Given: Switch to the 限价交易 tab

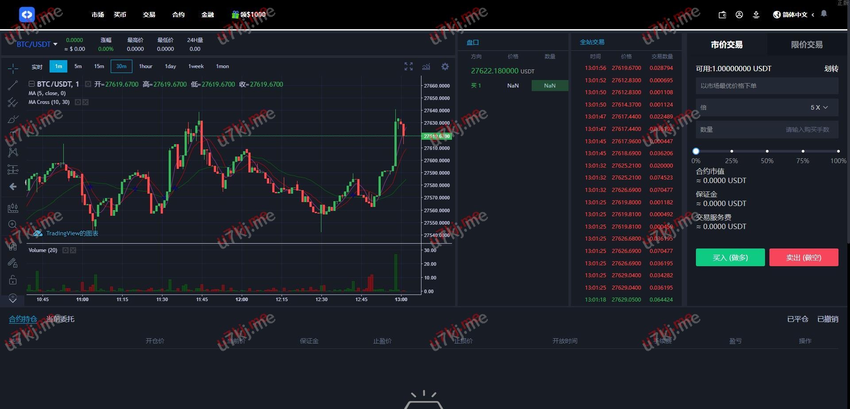Looking at the screenshot, I should click(x=806, y=45).
